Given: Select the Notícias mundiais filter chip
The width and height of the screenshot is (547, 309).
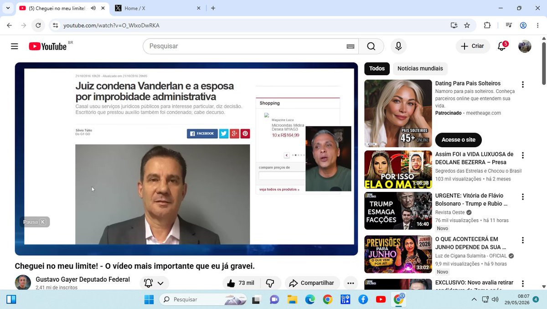Looking at the screenshot, I should click(420, 68).
